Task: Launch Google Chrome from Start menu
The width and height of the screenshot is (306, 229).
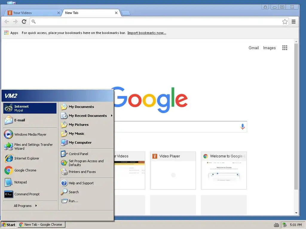Action: 30,170
